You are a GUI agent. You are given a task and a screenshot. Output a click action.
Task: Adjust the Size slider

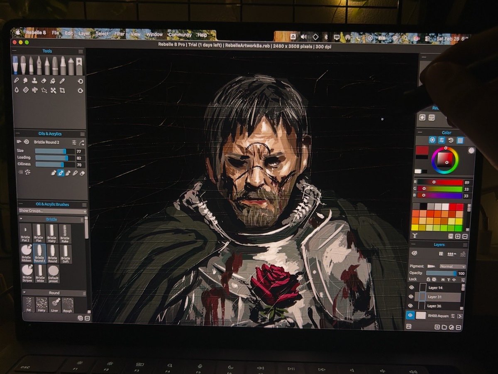click(55, 151)
